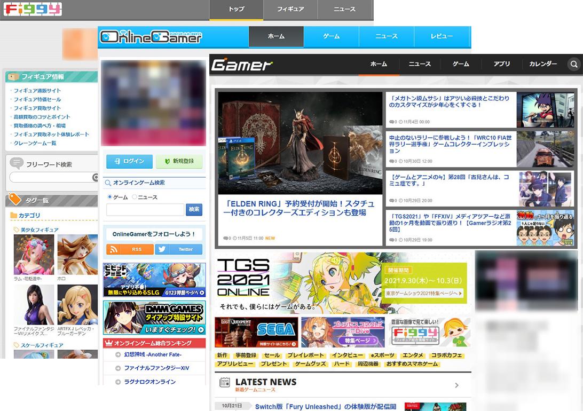Click the OnlineGamer search text field
This screenshot has height=411, width=583.
tap(145, 210)
